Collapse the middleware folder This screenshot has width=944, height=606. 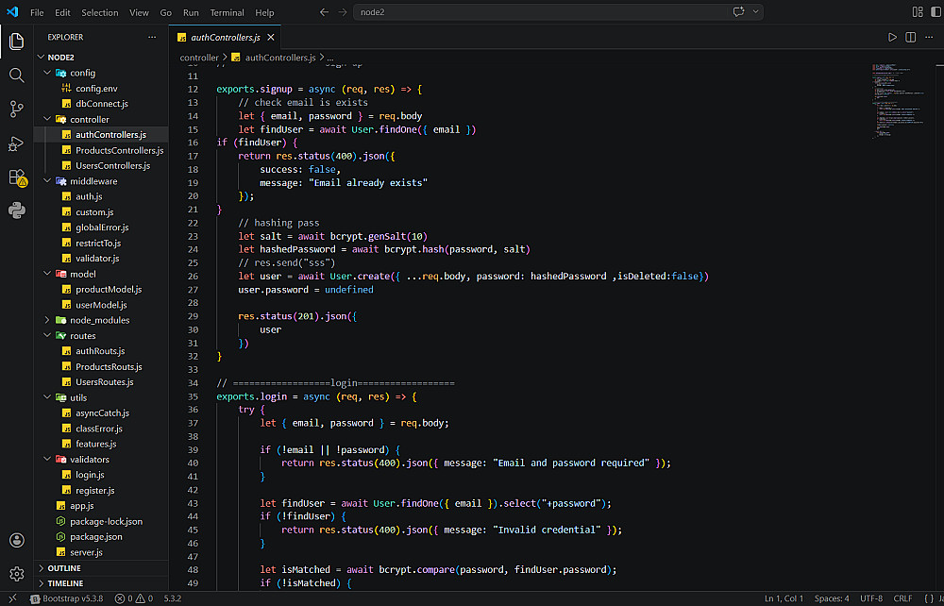pyautogui.click(x=93, y=181)
